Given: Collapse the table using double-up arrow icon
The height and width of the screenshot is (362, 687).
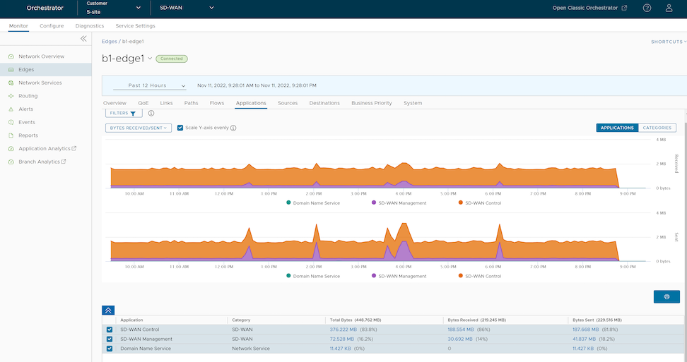Looking at the screenshot, I should 108,310.
